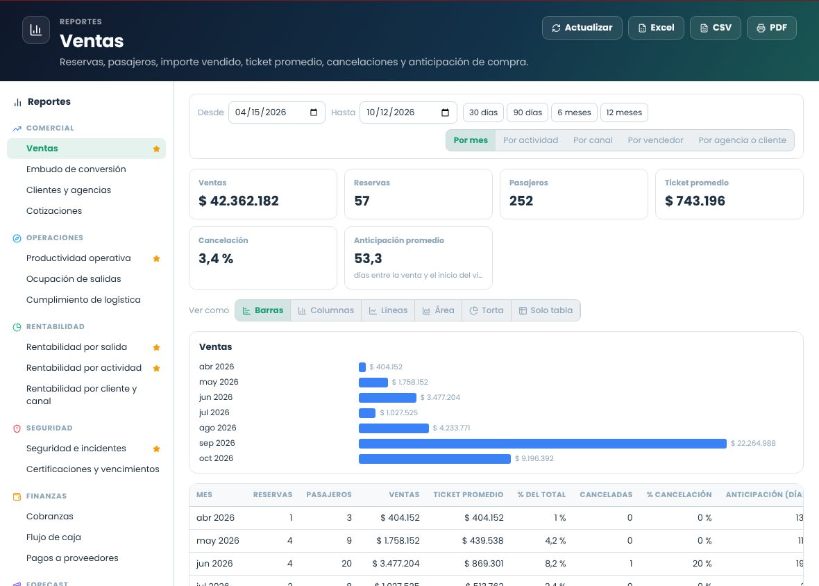This screenshot has height=586, width=819.
Task: Click the Finanzas section wallet icon
Action: (x=17, y=496)
